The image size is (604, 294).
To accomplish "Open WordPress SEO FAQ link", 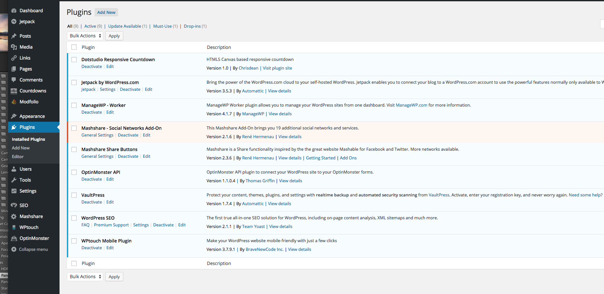I will coord(85,225).
